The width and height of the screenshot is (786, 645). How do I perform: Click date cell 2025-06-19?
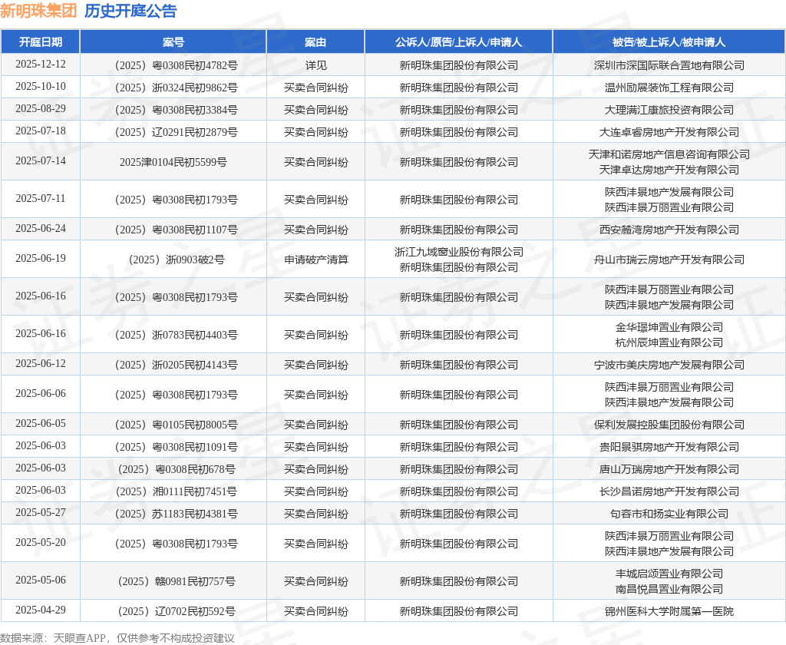pyautogui.click(x=41, y=258)
